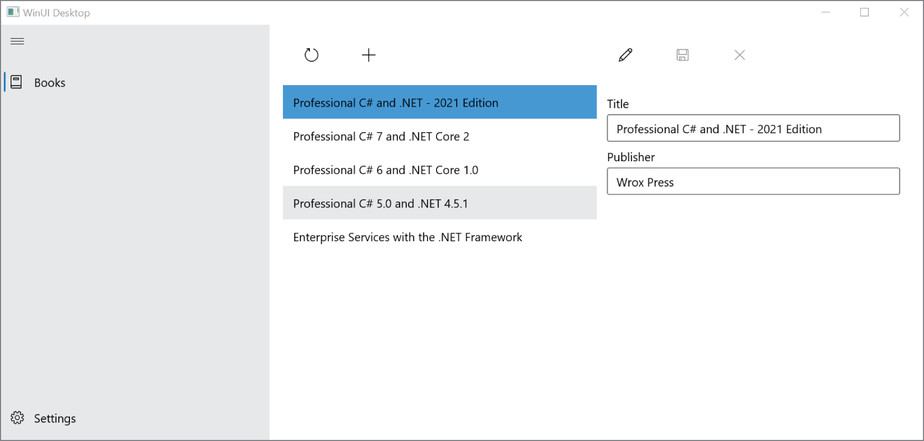Select Professional C# 6 and .NET Core 1.0

point(439,170)
